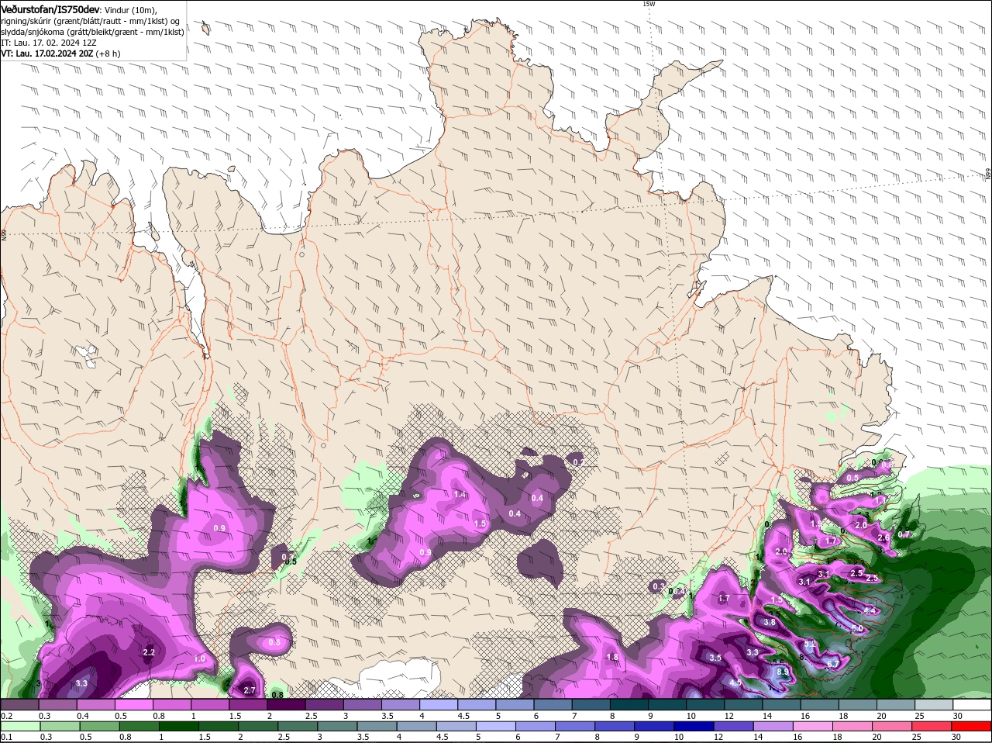Click the dull purple 0.2 swatch in upper legend row
Image resolution: width=992 pixels, height=743 pixels.
click(19, 703)
